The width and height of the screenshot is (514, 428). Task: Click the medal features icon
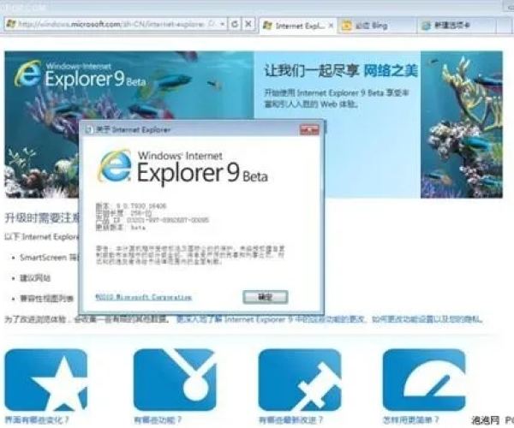pos(175,380)
